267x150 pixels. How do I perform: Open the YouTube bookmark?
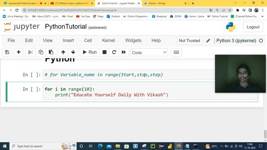(x=83, y=16)
